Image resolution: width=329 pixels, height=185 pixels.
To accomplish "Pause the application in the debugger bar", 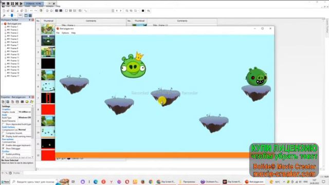I will click(12, 4).
